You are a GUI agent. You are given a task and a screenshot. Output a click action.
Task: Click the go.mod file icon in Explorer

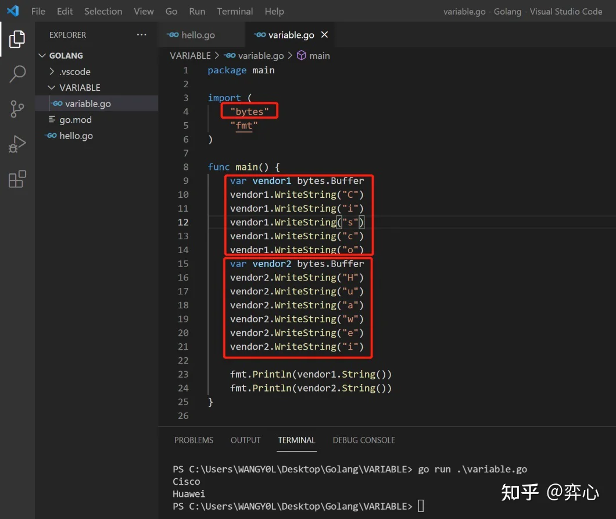click(52, 119)
